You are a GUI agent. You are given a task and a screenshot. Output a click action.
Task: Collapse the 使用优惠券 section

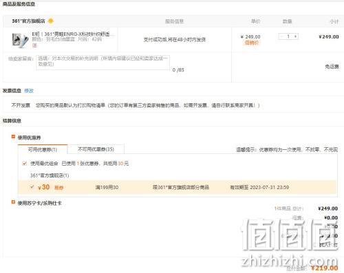click(13, 137)
